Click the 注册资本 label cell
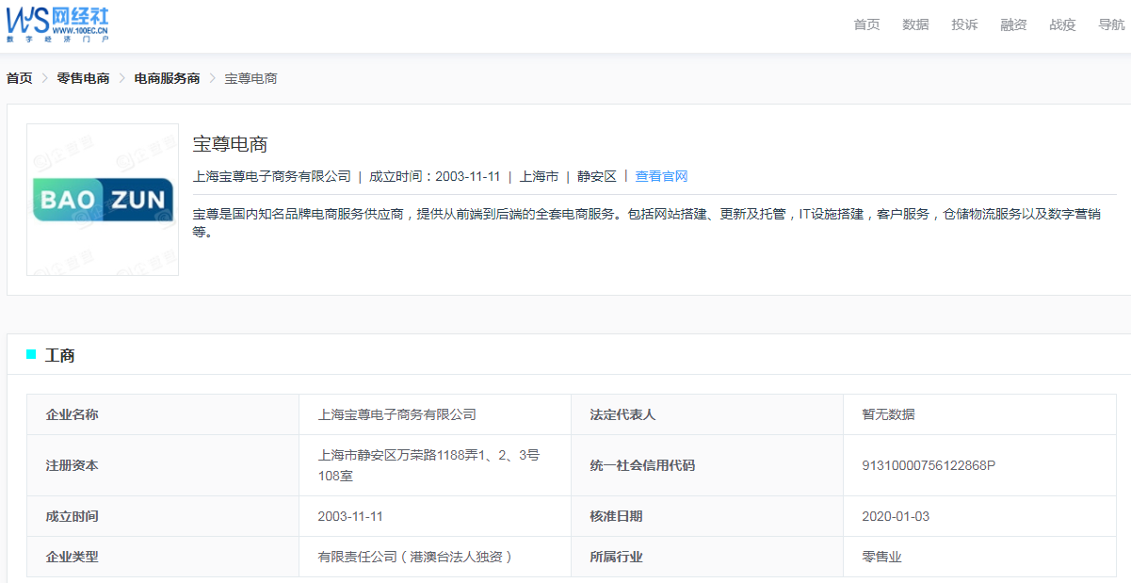 coord(163,465)
